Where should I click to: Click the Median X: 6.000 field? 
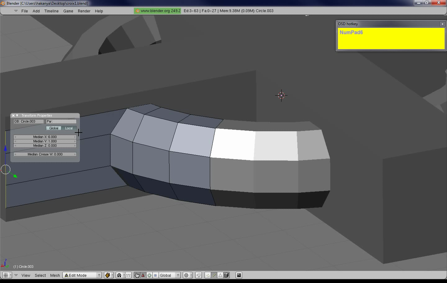point(45,137)
